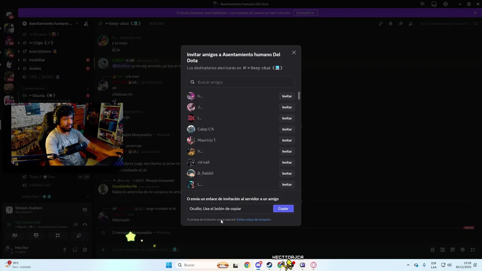Viewport: 482px width, 271px height.
Task: Open the volume icon in system tray
Action: click(449, 265)
